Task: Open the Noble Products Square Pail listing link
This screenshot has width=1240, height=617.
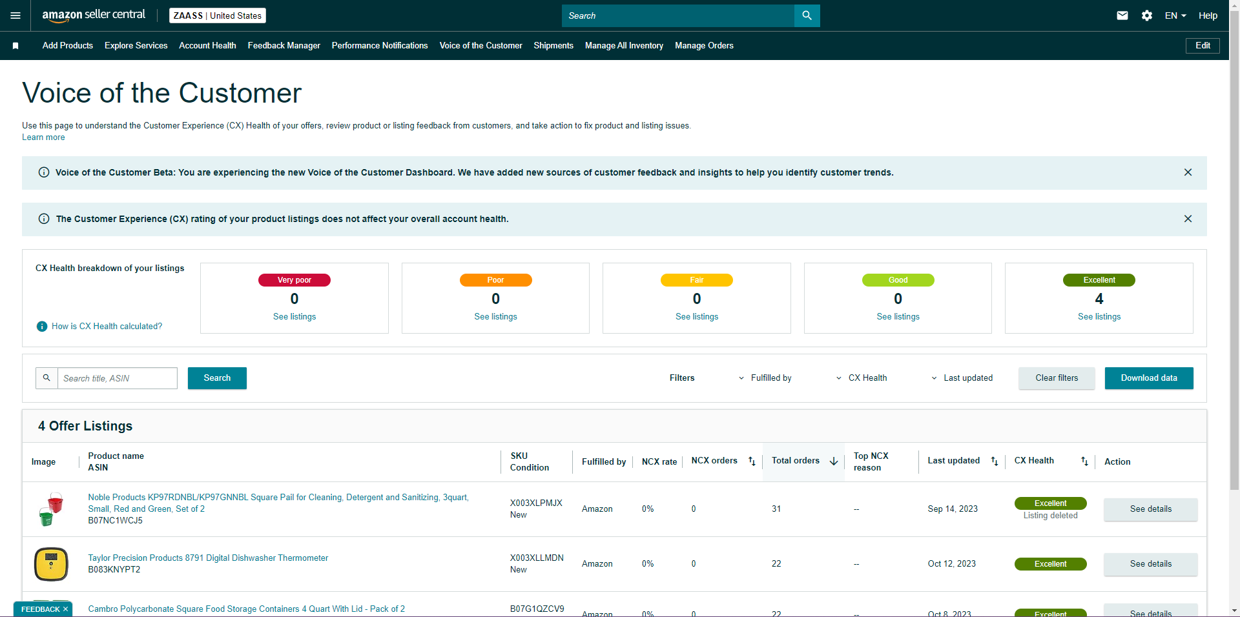Action: tap(278, 503)
